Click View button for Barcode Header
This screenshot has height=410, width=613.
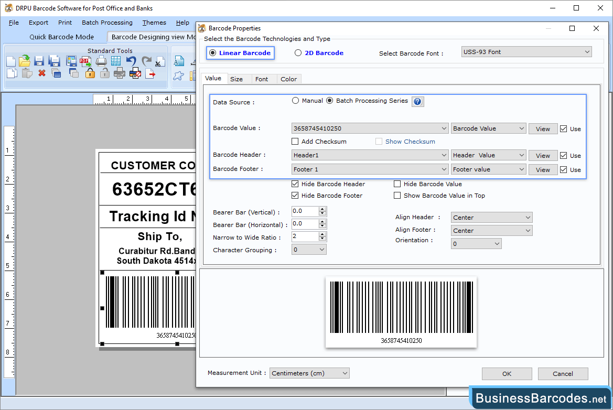(x=543, y=156)
